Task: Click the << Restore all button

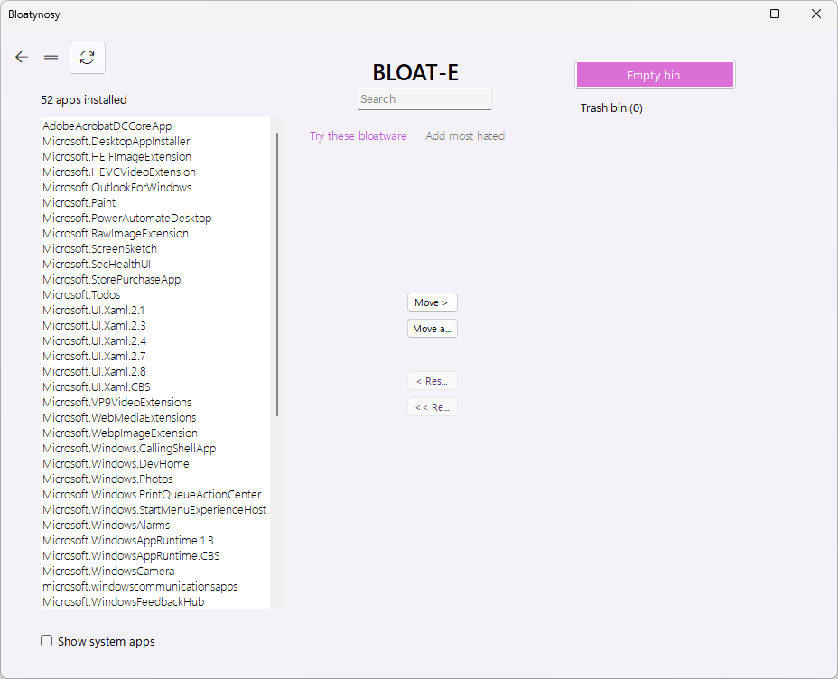Action: click(433, 407)
